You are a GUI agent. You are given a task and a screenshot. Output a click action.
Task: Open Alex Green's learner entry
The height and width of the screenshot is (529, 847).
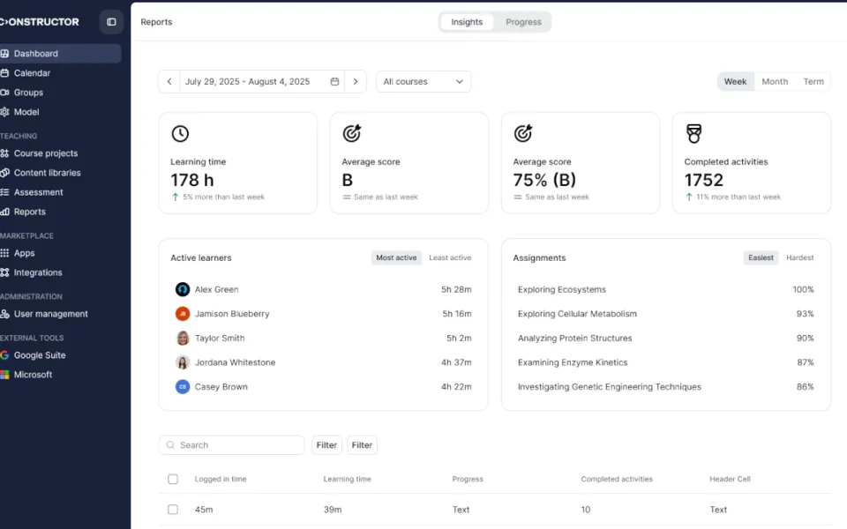pos(323,289)
